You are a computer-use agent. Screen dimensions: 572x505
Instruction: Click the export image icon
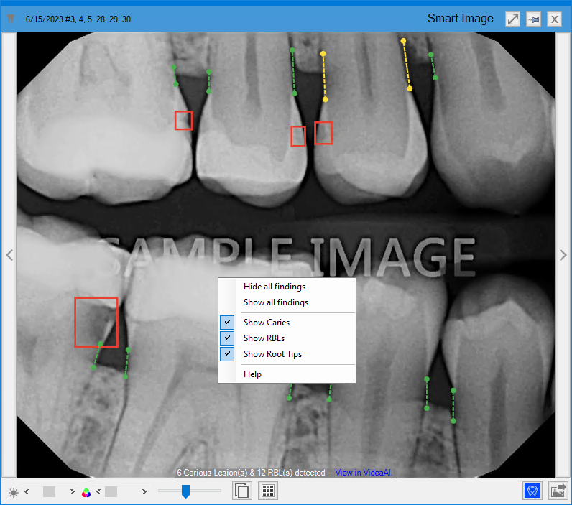(558, 491)
